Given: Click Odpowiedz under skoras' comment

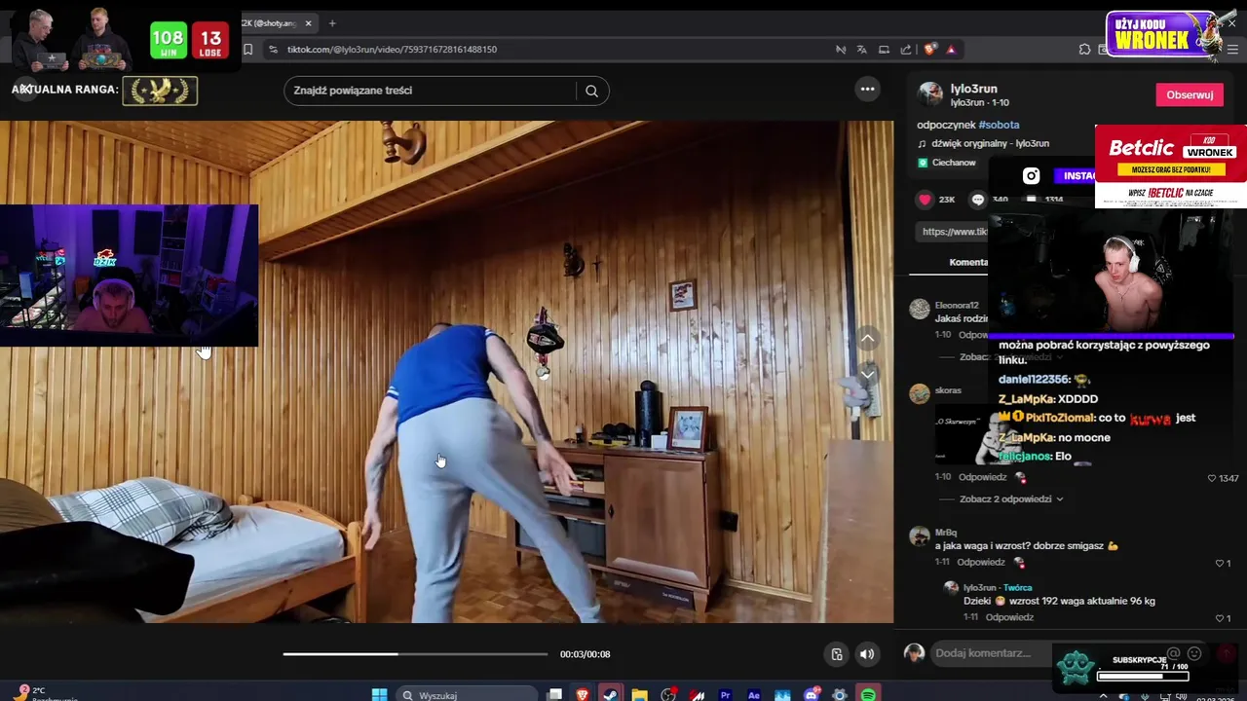Looking at the screenshot, I should coord(982,477).
